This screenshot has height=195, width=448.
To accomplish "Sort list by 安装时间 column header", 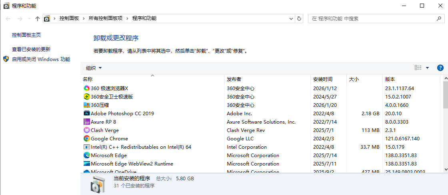I will pos(322,79).
